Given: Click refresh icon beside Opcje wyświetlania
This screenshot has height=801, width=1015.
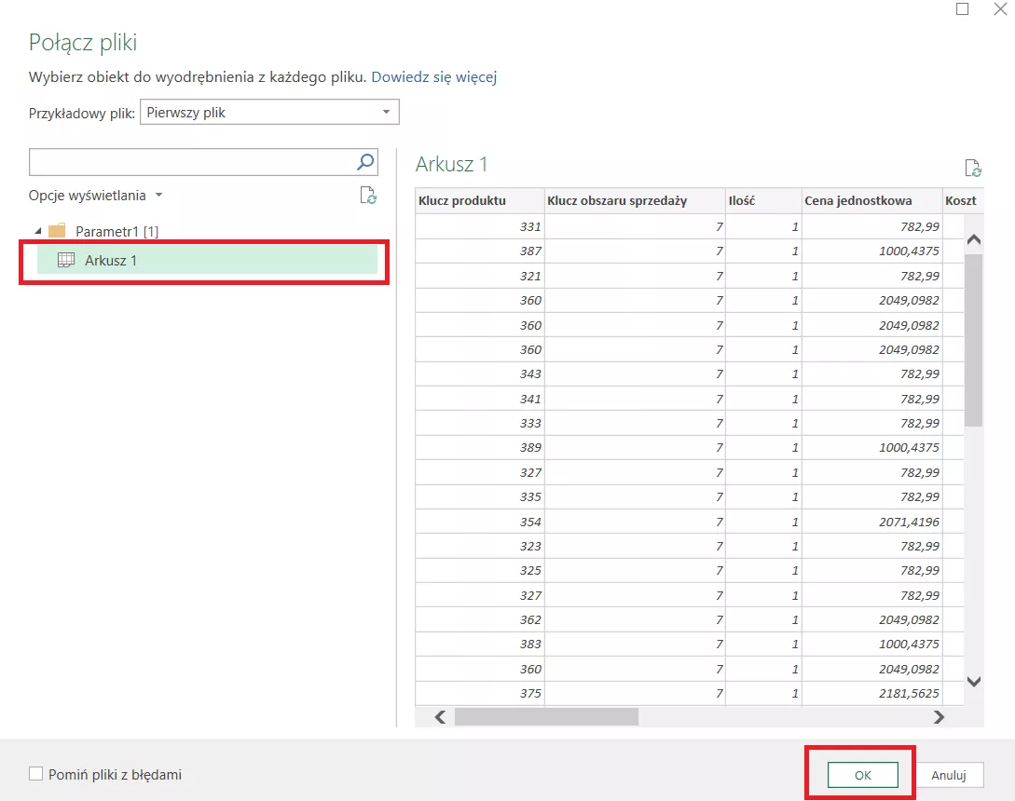Looking at the screenshot, I should (x=368, y=196).
